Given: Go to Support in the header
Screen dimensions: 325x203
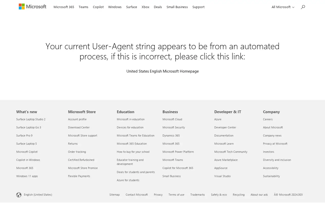Looking at the screenshot, I should coord(198,7).
